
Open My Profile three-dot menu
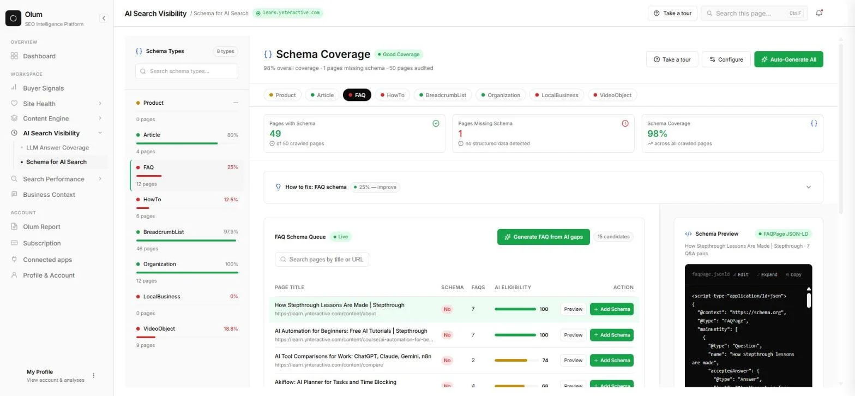tap(93, 375)
